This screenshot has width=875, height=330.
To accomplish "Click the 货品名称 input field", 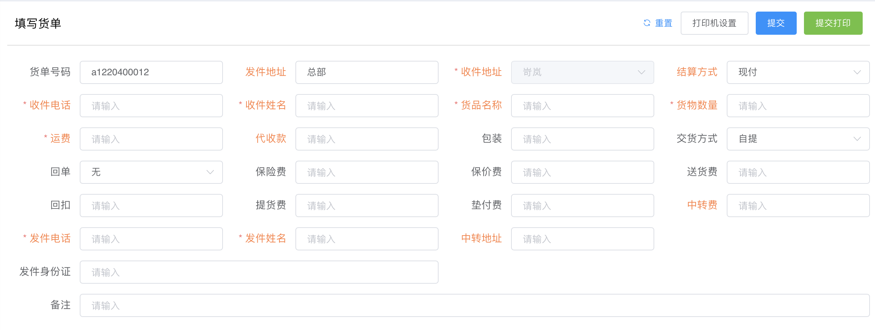I will coord(582,106).
